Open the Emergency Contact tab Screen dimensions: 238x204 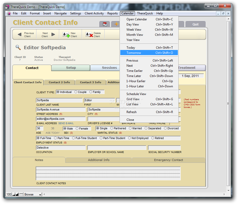point(169,160)
